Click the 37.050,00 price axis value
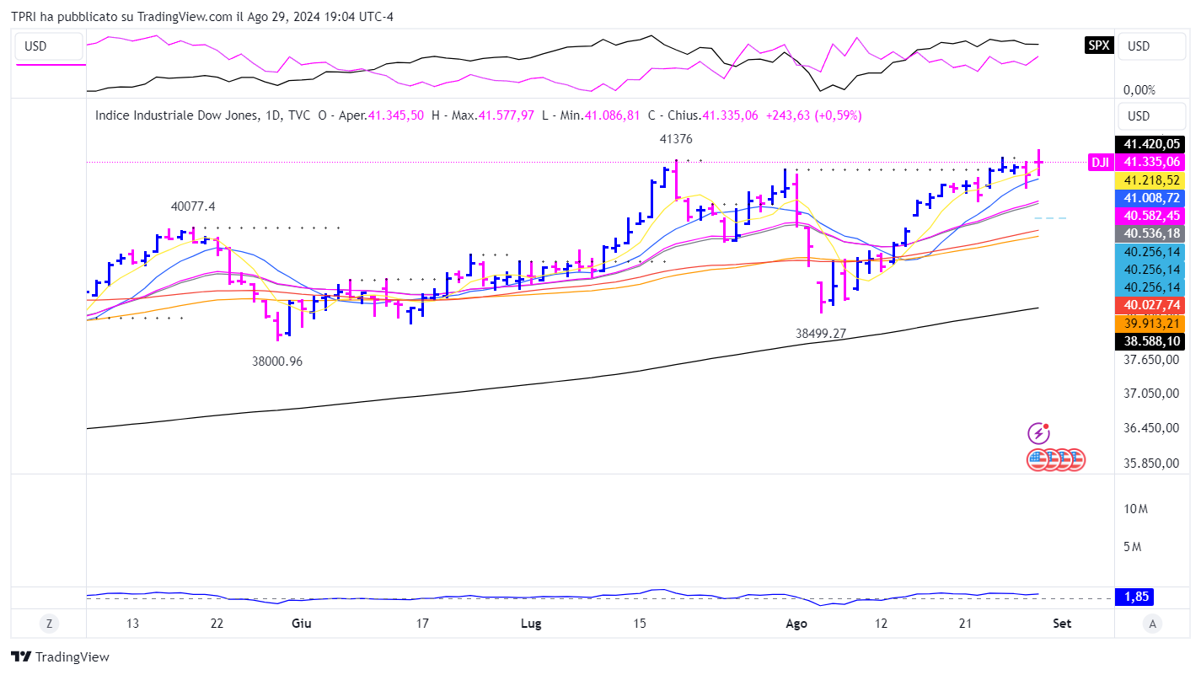The image size is (1201, 675). point(1150,394)
